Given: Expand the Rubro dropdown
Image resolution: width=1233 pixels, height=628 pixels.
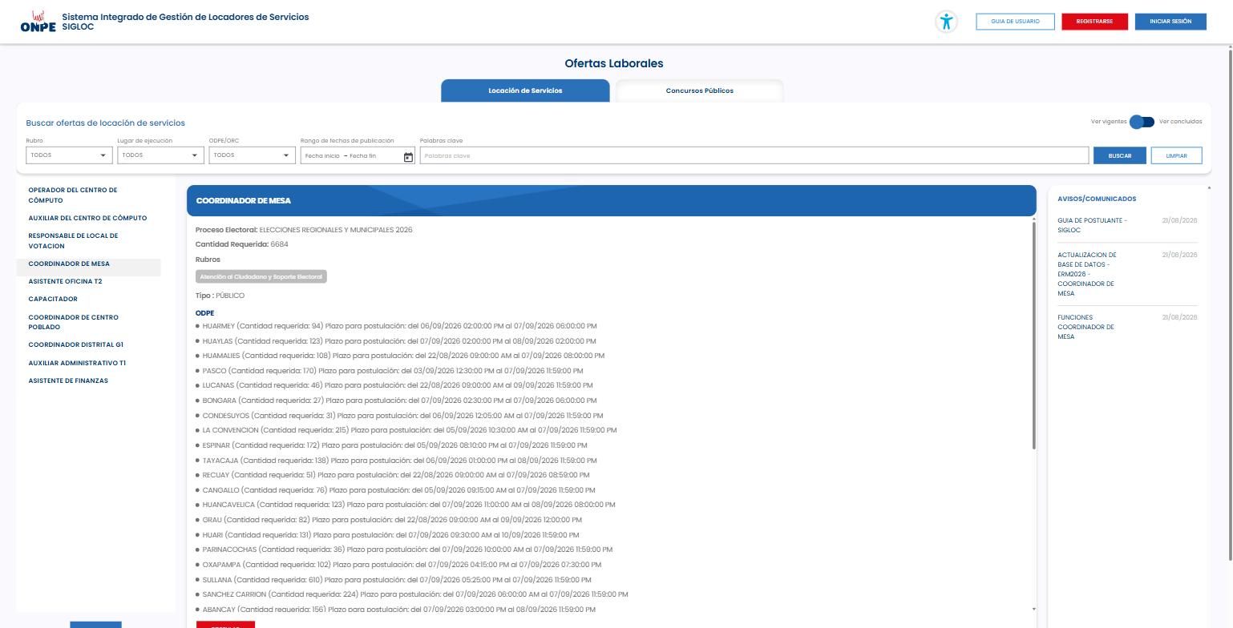Looking at the screenshot, I should tap(69, 155).
